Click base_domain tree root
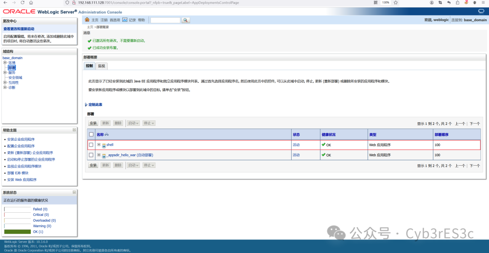 coord(13,58)
